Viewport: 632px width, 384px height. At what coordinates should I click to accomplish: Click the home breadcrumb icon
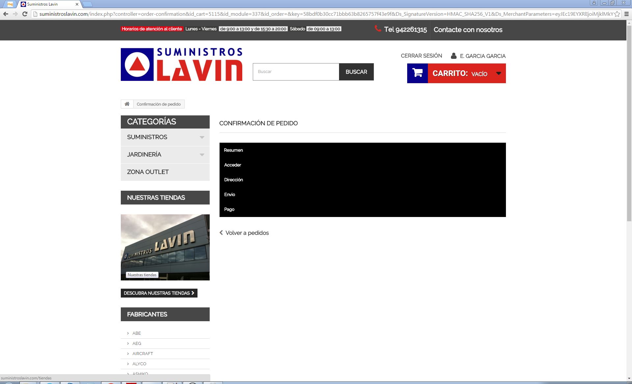pyautogui.click(x=127, y=104)
